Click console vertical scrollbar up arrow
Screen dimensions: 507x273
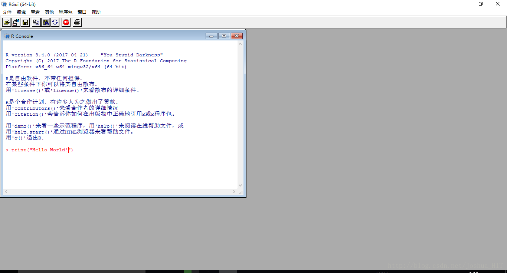coord(240,44)
